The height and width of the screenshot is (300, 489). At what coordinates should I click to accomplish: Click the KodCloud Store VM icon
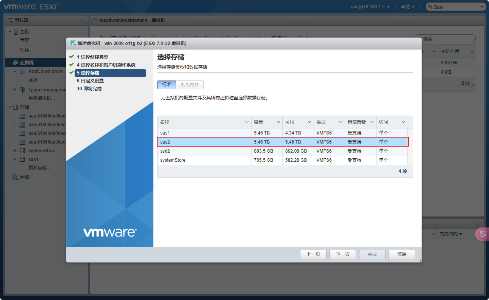tap(22, 71)
